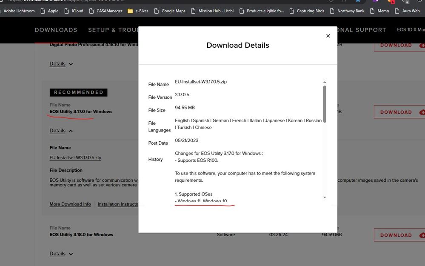
Task: Collapse Details under EOS Utility 3.17.0
Action: (61, 131)
